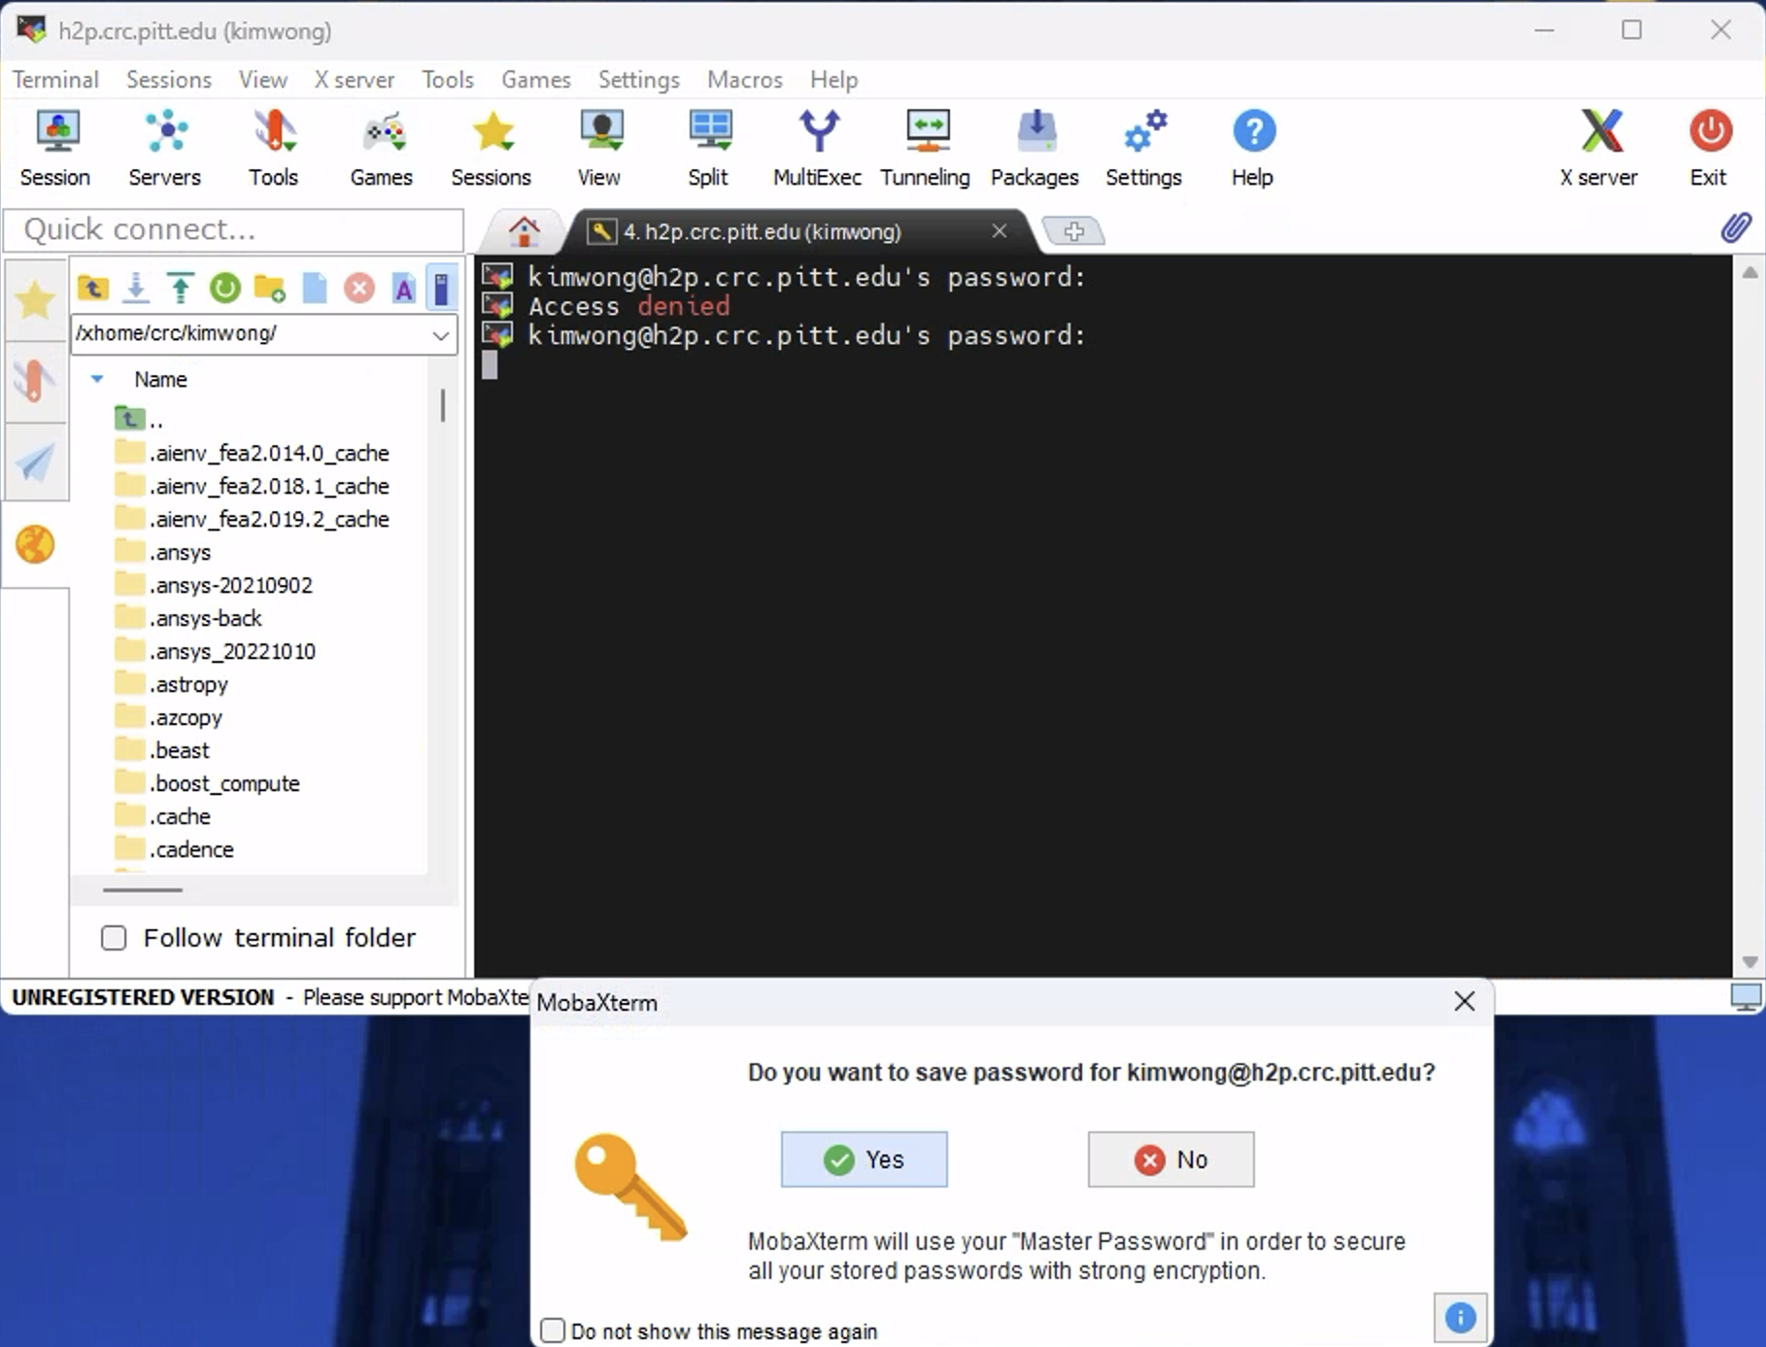Select the .aienv_fea2.014.0_cache folder
This screenshot has height=1347, width=1766.
click(252, 453)
